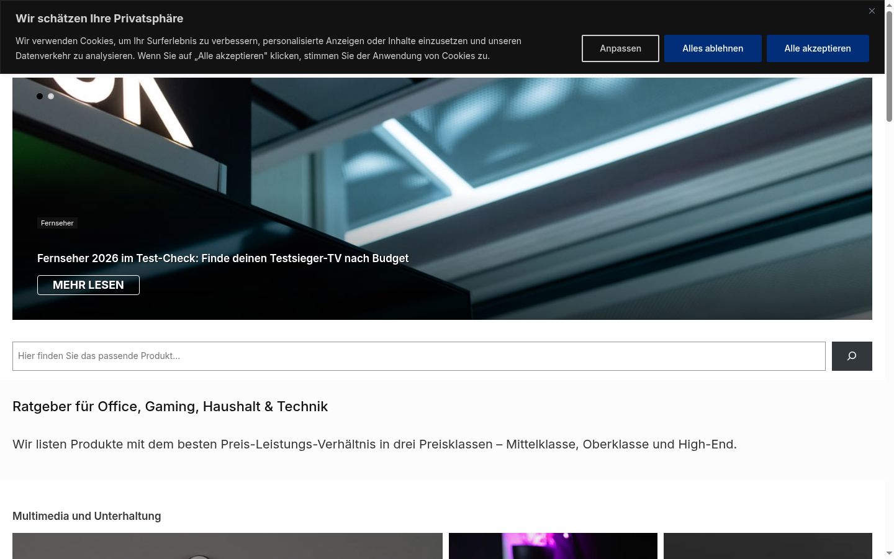The image size is (894, 559).
Task: Click the Multimedia und Unterhaltung heading
Action: (x=86, y=516)
